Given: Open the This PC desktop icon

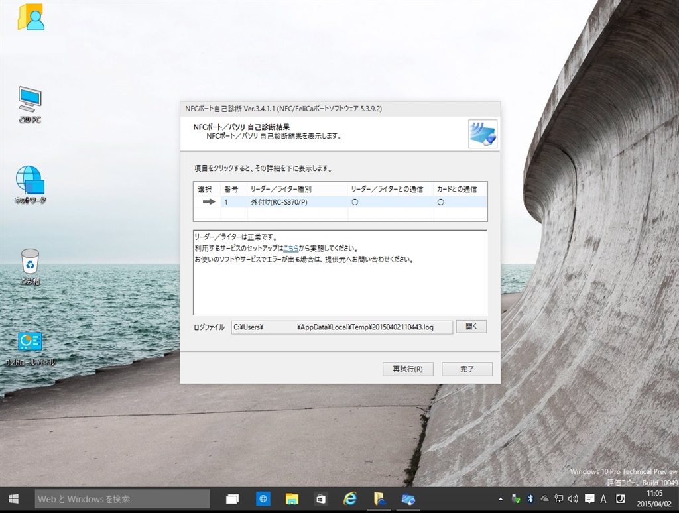Looking at the screenshot, I should [30, 99].
